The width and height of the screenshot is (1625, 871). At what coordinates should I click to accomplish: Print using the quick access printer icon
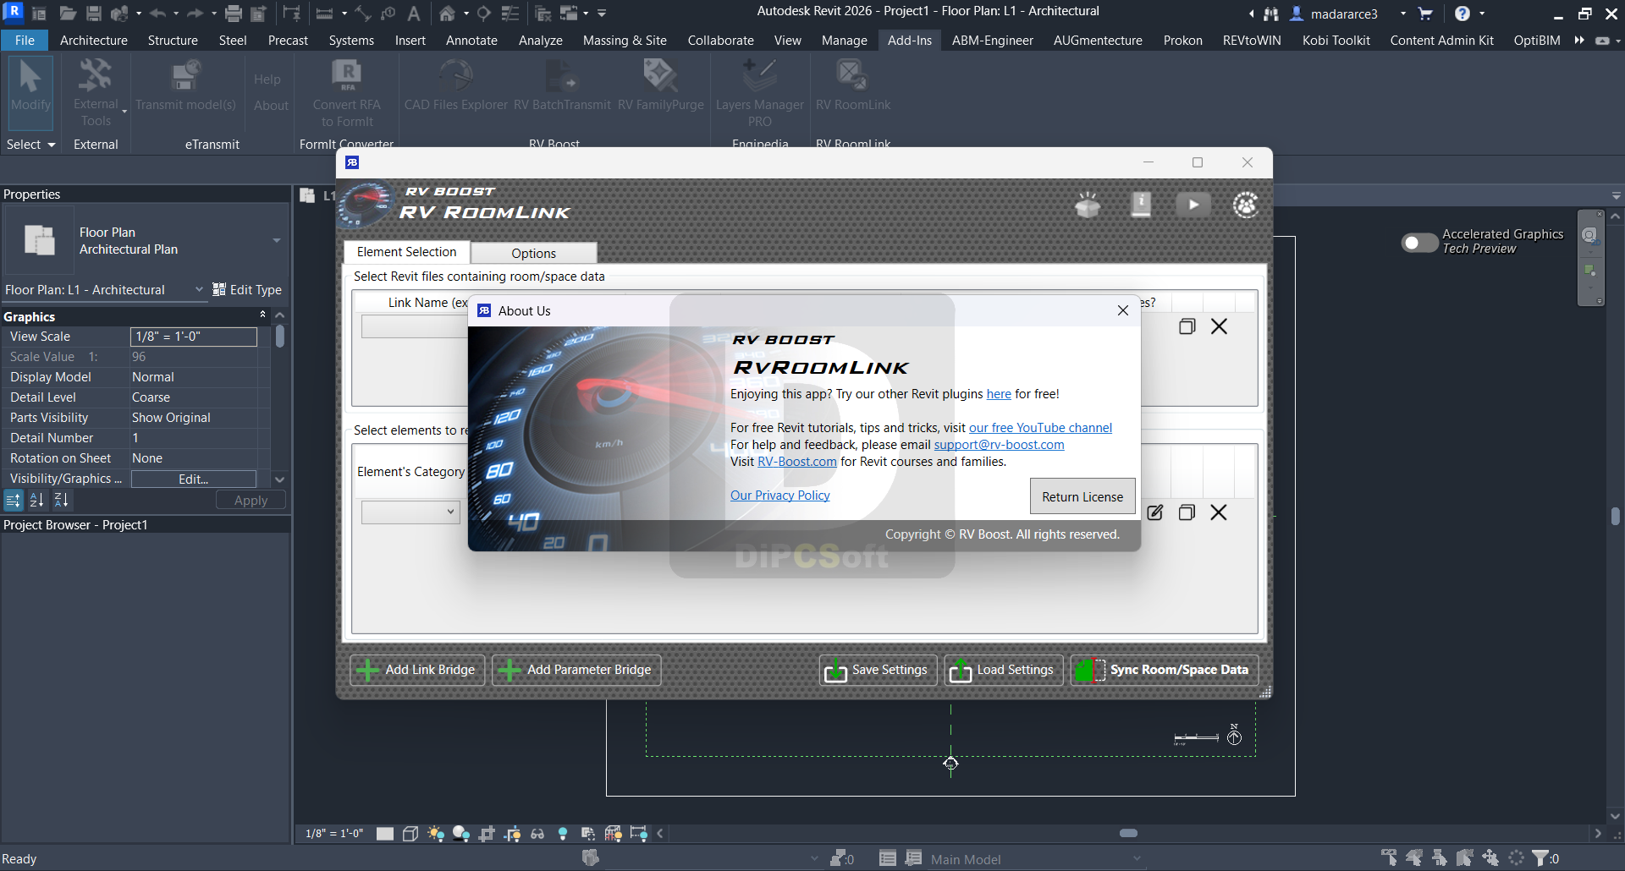coord(234,14)
